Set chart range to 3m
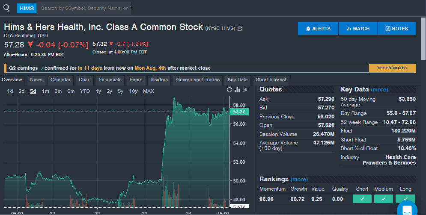The width and height of the screenshot is (426, 215). [58, 91]
